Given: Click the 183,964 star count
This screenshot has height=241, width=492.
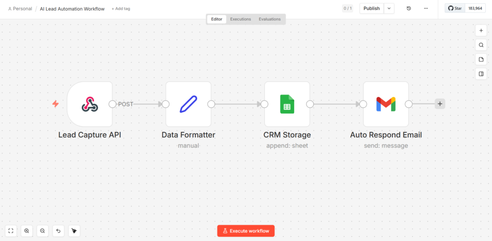Looking at the screenshot, I should [475, 9].
